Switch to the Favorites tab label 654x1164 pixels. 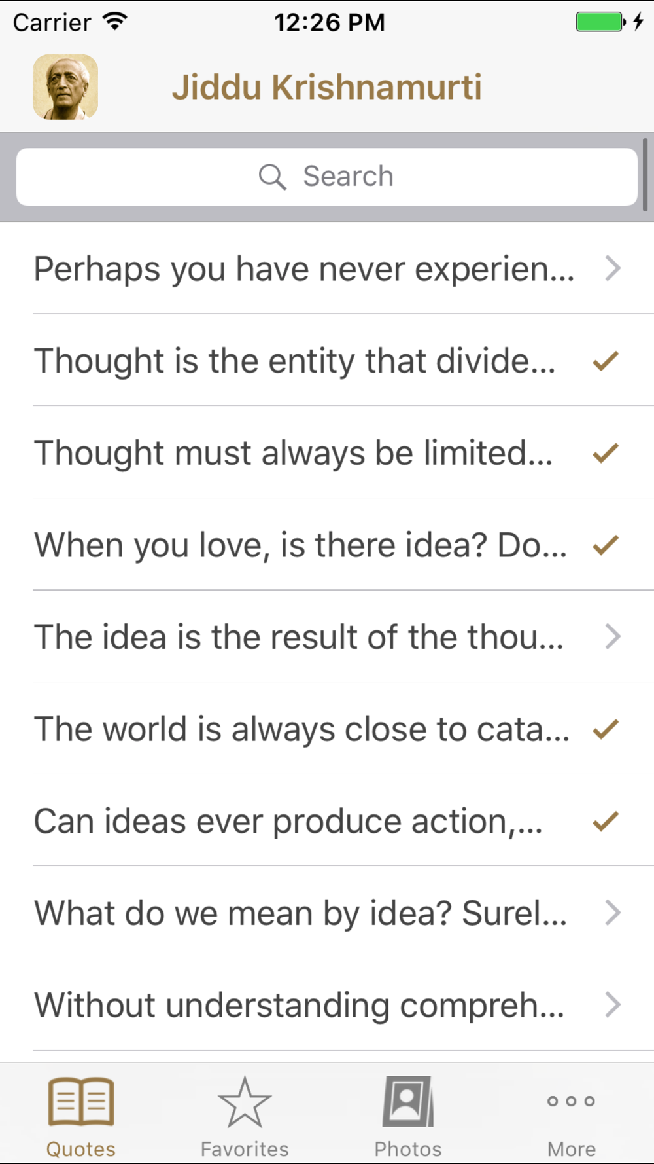point(245,1149)
